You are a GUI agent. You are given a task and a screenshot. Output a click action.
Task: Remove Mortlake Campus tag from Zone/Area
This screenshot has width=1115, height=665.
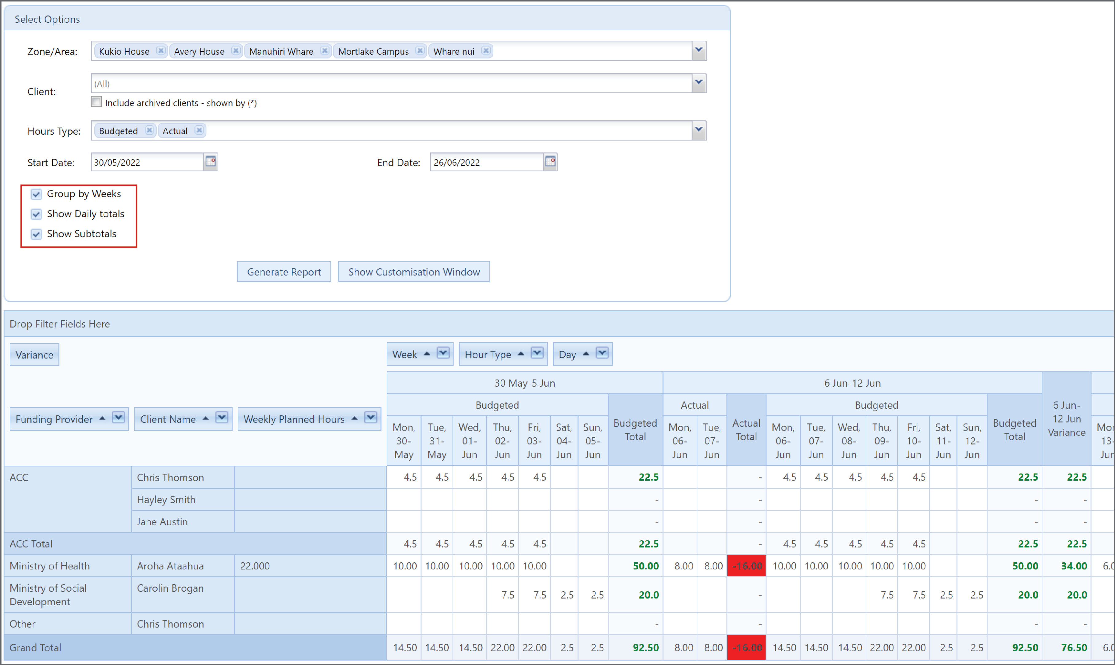tap(420, 51)
